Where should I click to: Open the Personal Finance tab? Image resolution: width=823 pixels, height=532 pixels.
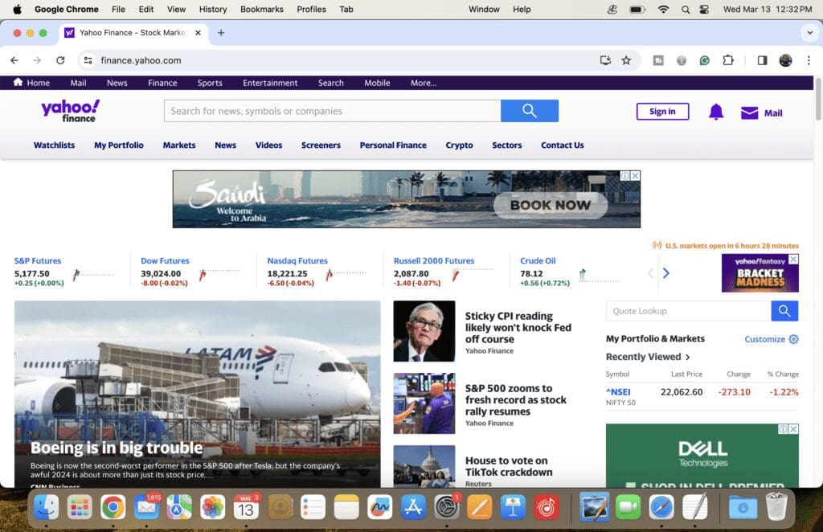click(393, 145)
